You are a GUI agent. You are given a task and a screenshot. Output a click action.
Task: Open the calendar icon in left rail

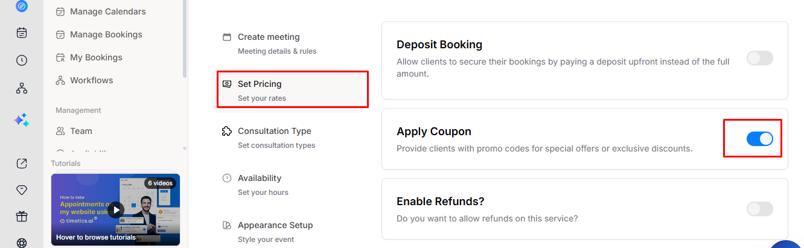22,33
